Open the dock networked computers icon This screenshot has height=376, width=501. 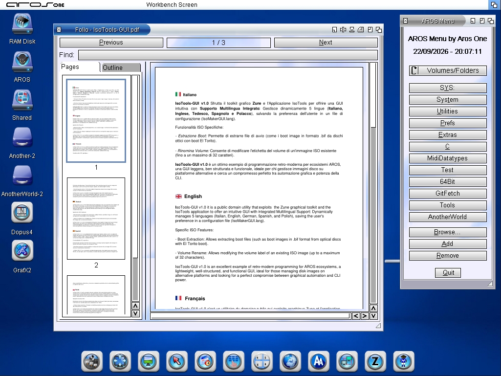[x=347, y=361]
